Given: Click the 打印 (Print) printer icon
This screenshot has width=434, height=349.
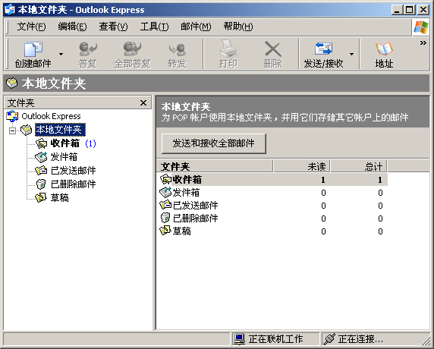Looking at the screenshot, I should click(228, 49).
